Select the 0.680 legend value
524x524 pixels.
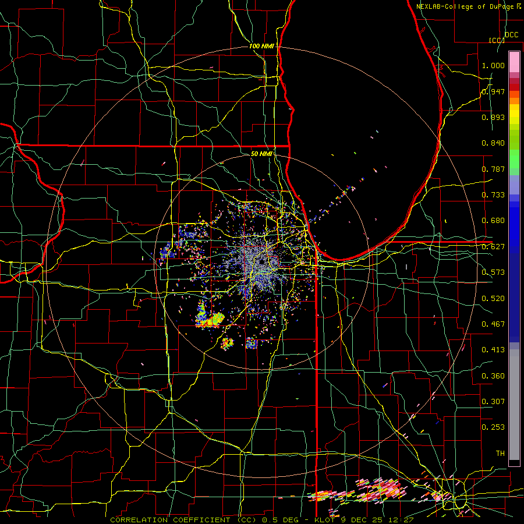click(493, 221)
